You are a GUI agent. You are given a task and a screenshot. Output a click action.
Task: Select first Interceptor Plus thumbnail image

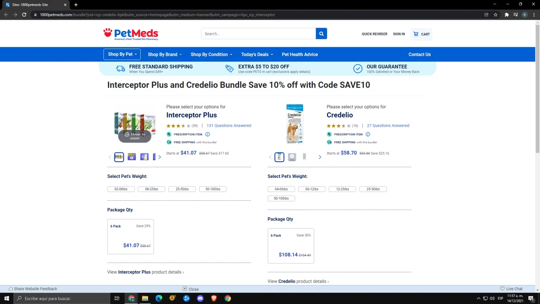(x=119, y=157)
